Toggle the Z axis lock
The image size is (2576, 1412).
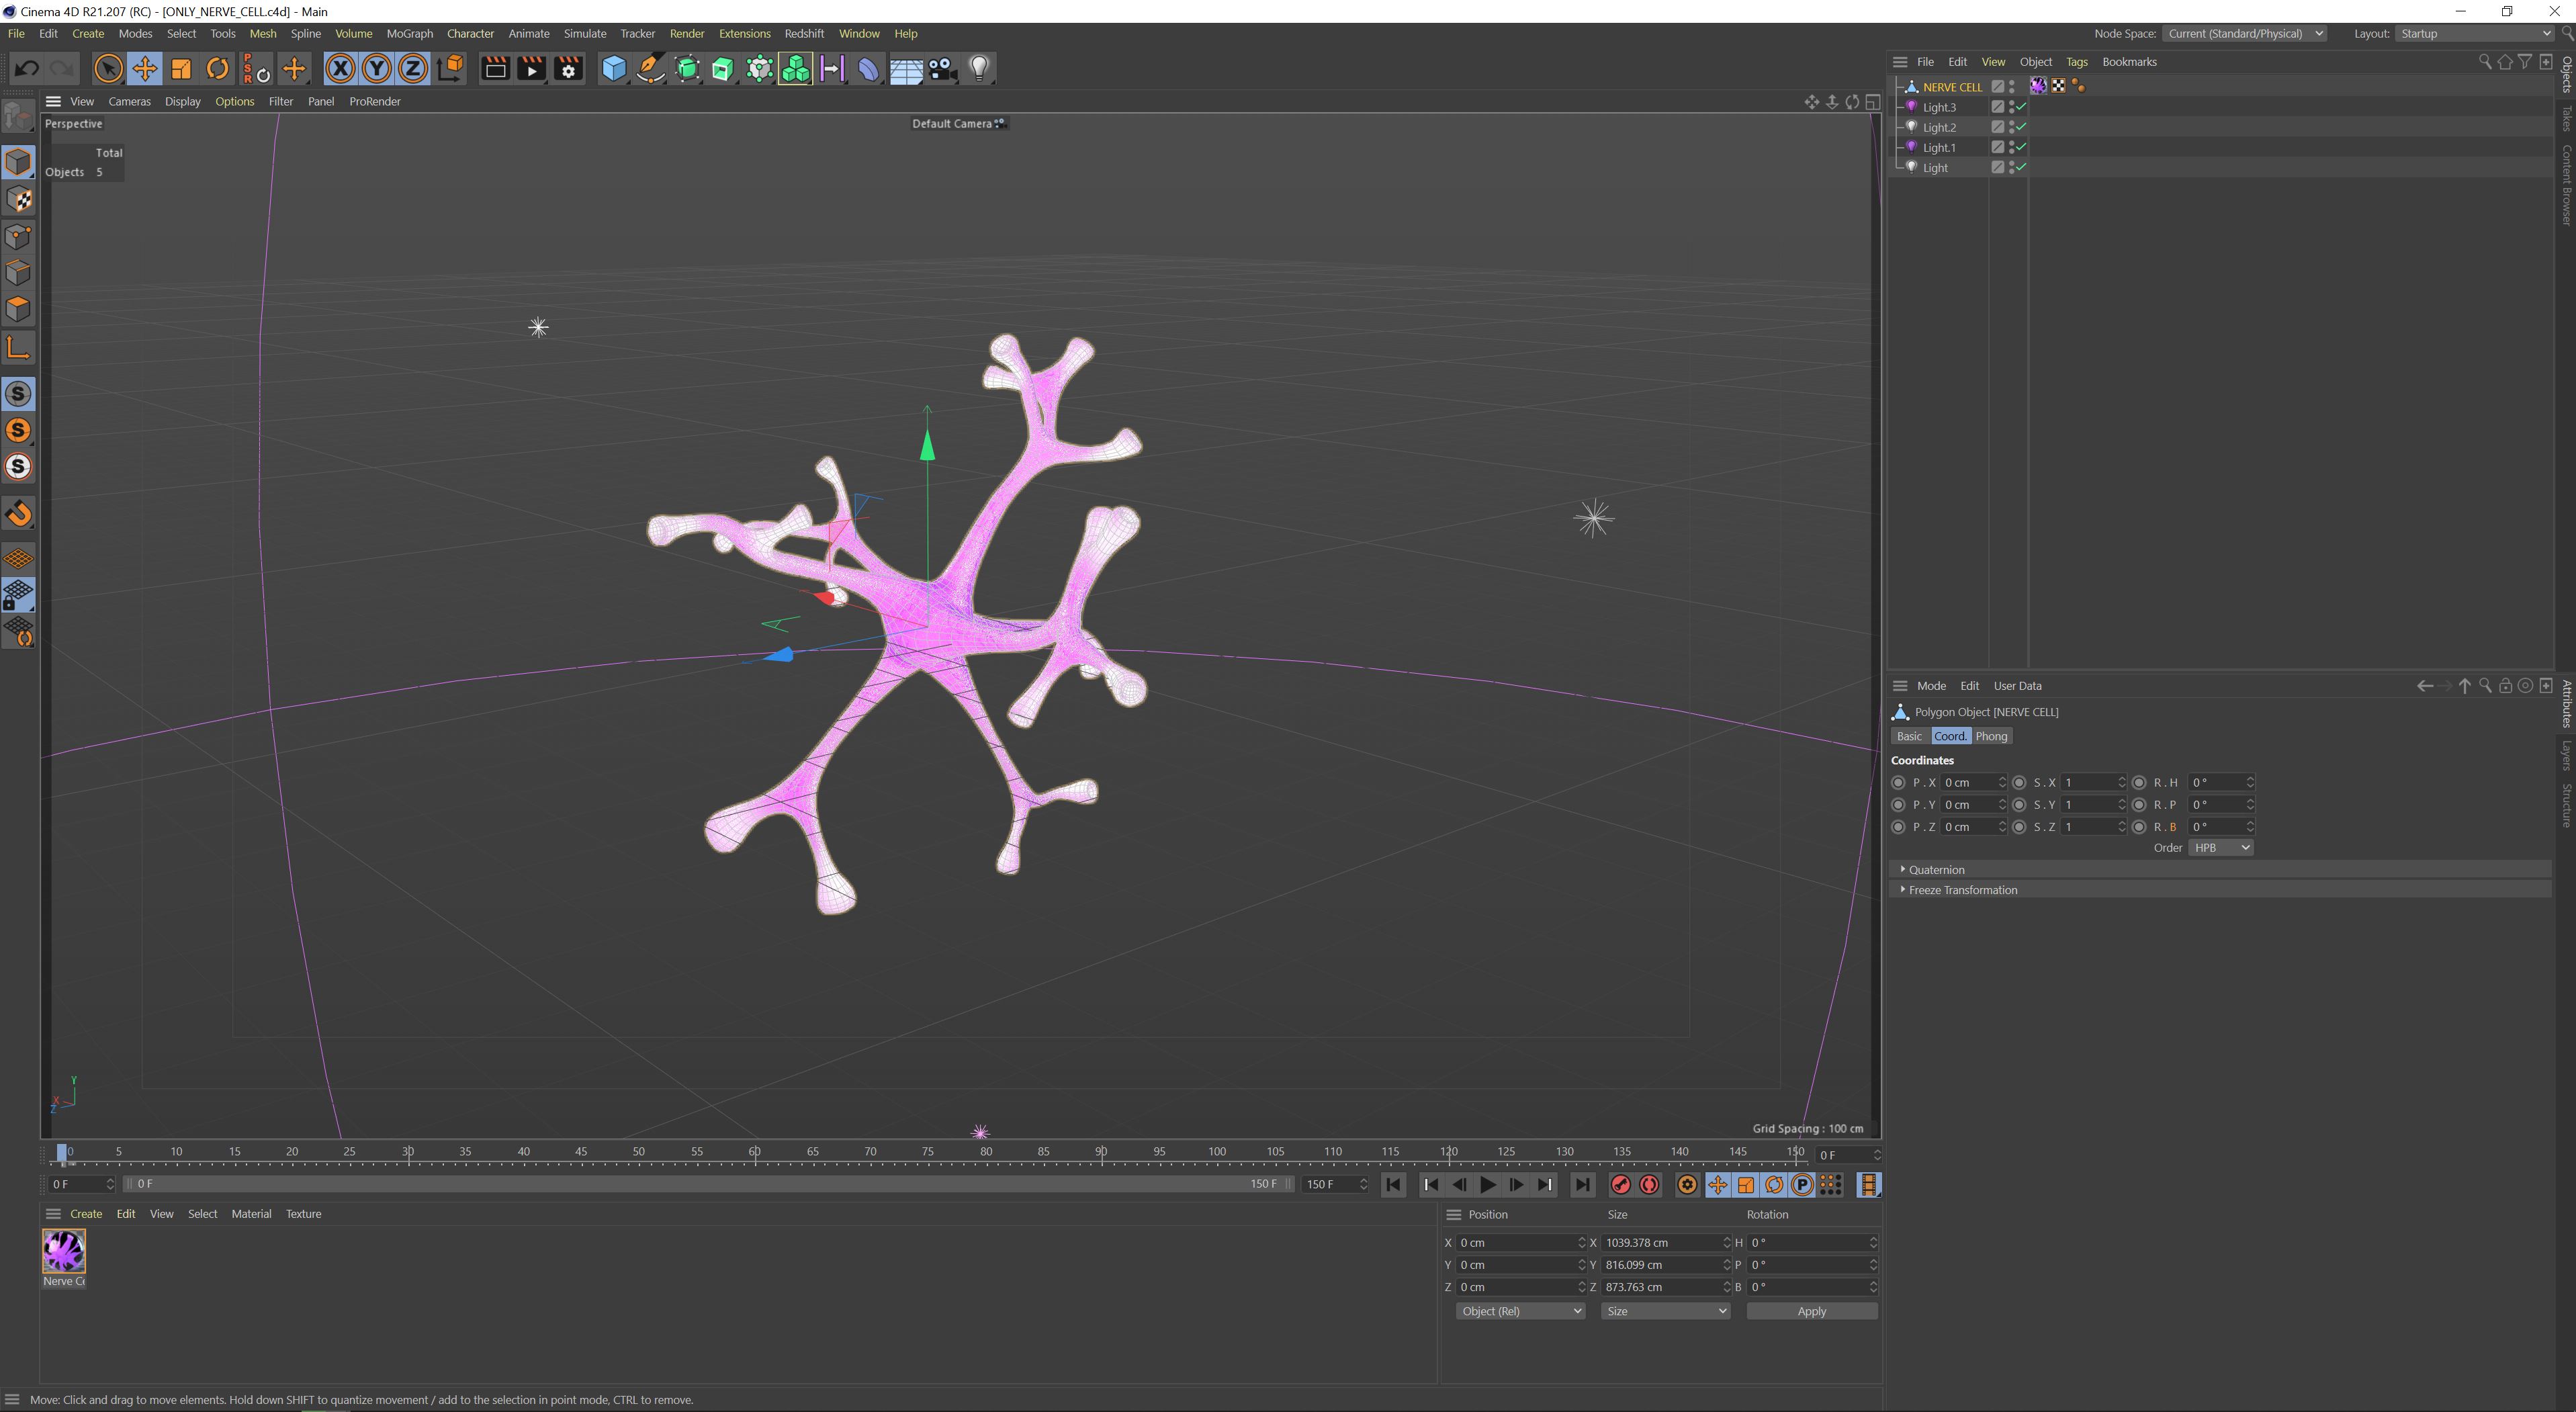412,69
